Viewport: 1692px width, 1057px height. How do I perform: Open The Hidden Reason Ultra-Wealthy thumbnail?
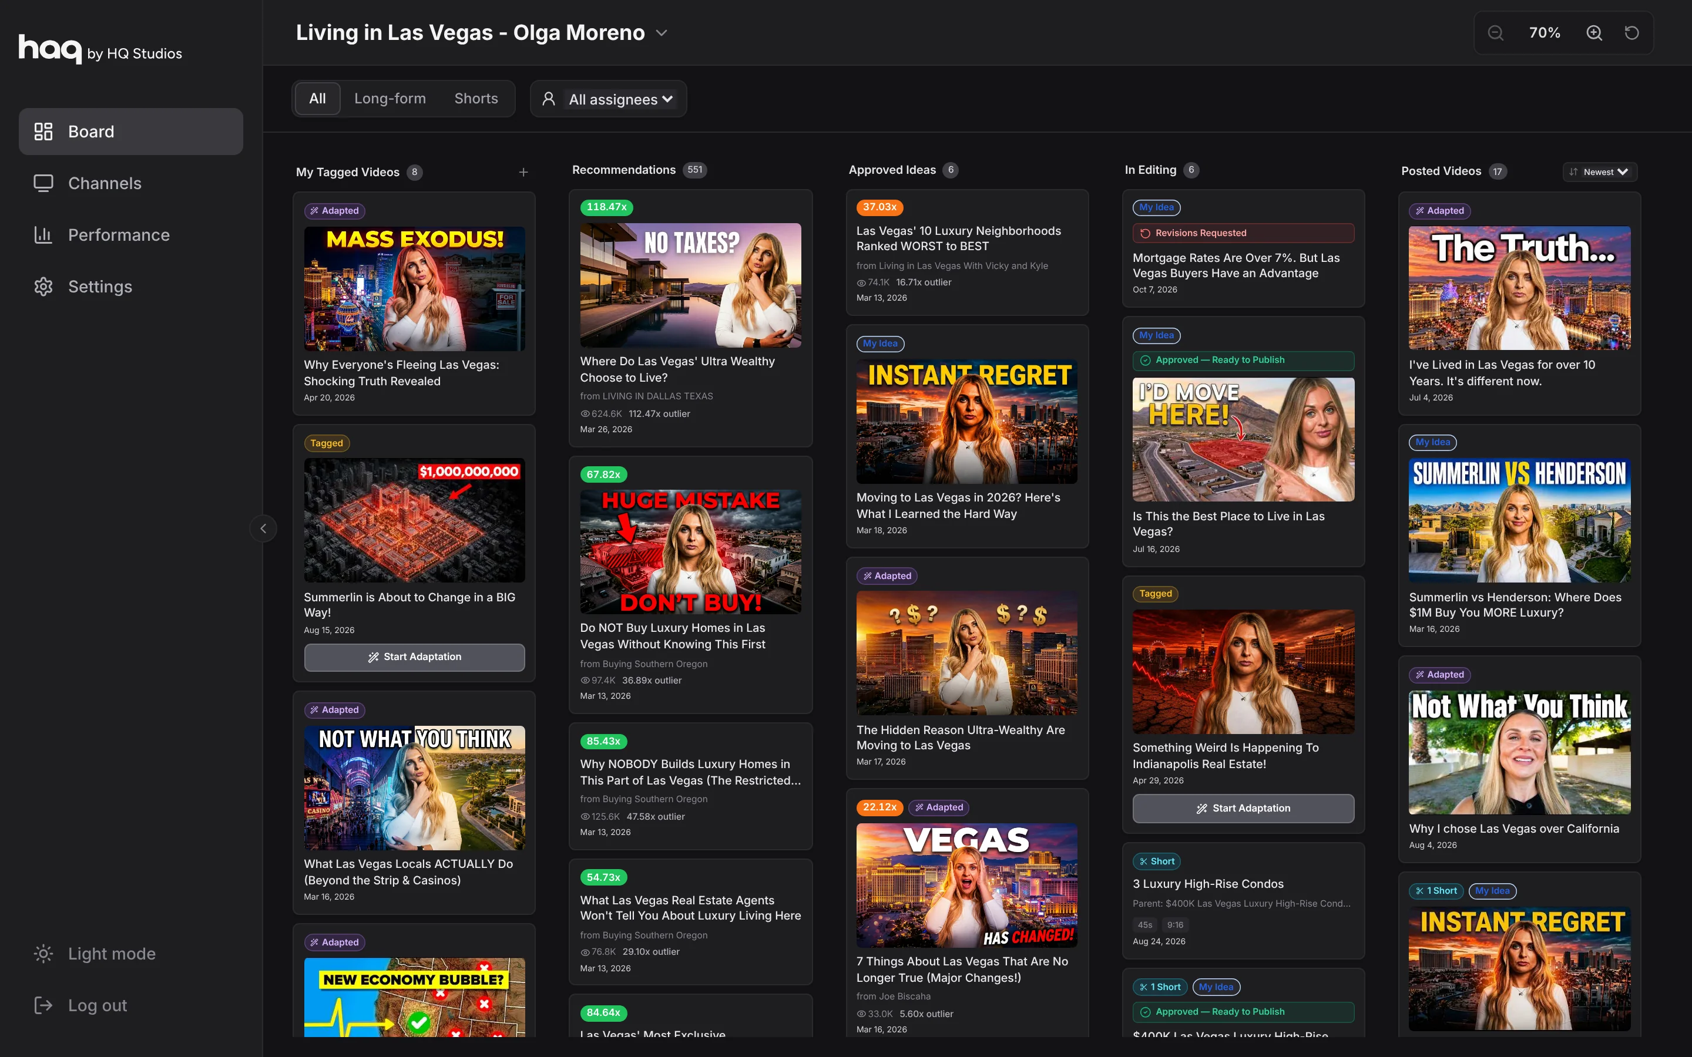coord(967,653)
